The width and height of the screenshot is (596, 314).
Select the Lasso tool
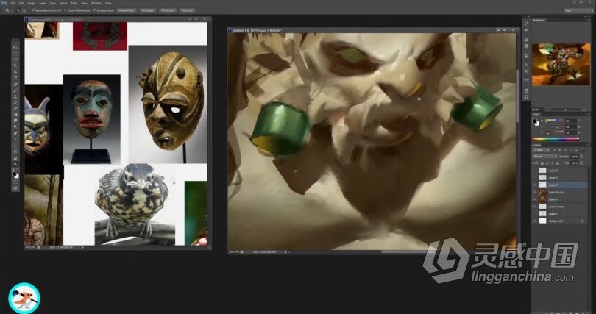15,60
